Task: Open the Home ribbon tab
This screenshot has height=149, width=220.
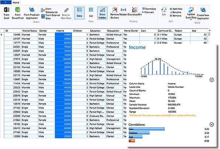Action: [16, 3]
